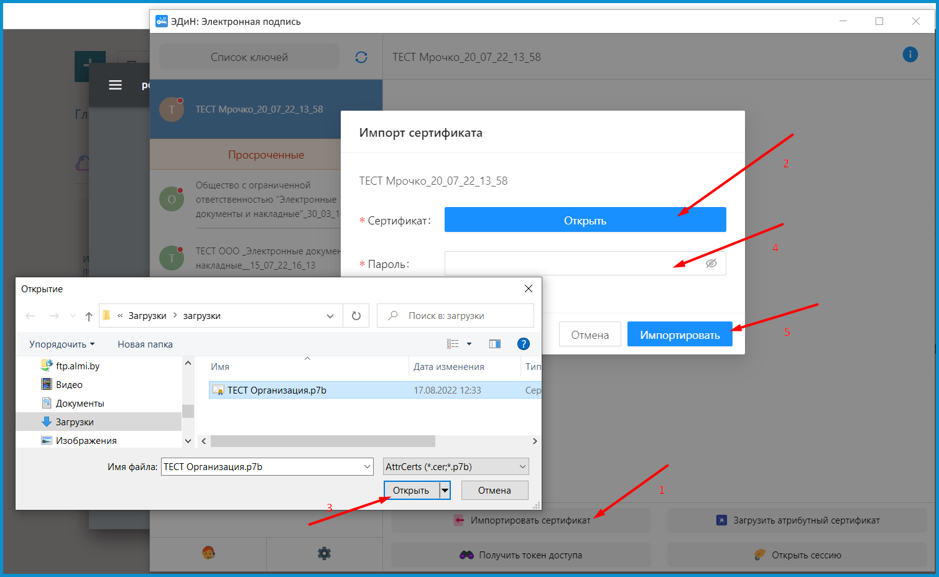Click the blue Импортировать button

click(679, 335)
